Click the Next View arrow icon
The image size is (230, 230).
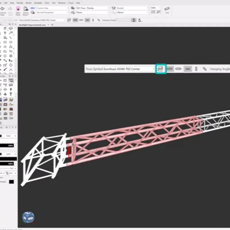tap(10, 9)
